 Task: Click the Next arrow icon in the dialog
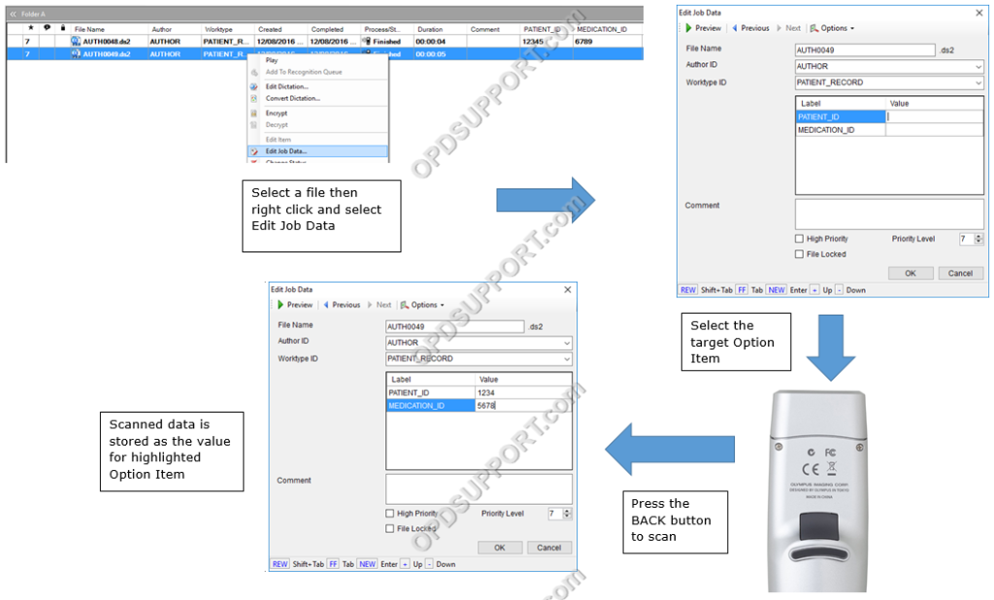click(x=779, y=28)
